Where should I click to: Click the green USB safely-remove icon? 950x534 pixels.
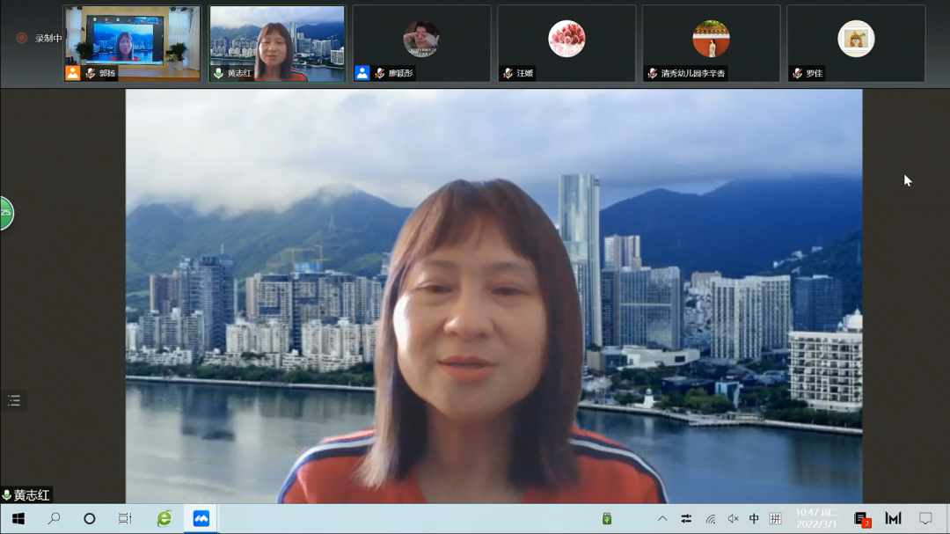pos(607,518)
